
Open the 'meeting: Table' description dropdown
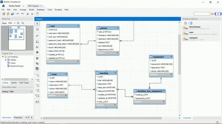coord(31,92)
